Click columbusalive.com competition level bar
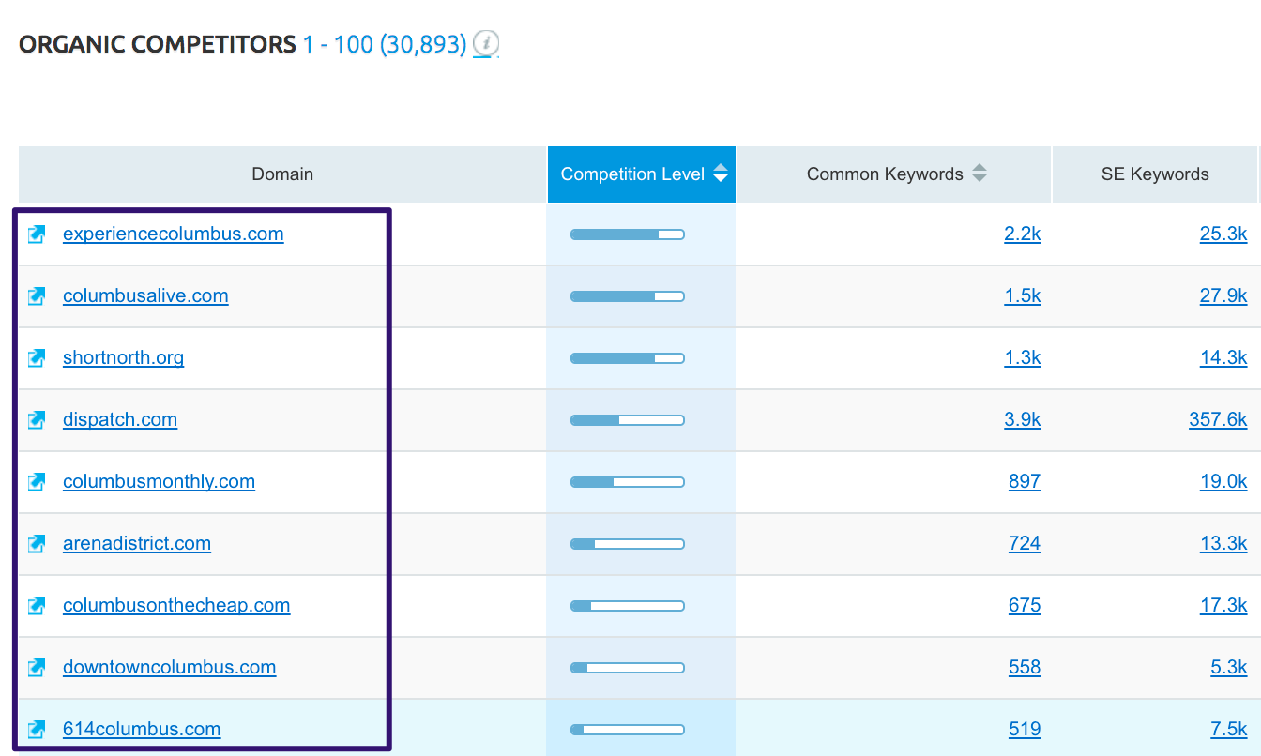 (628, 296)
